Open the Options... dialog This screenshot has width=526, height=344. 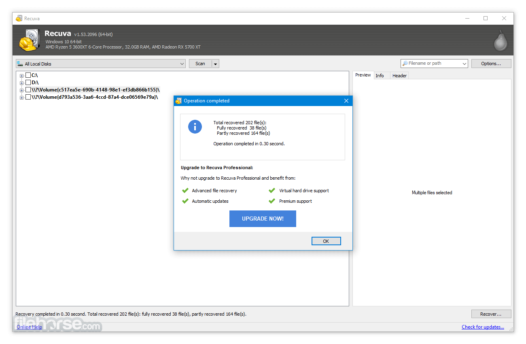click(491, 64)
